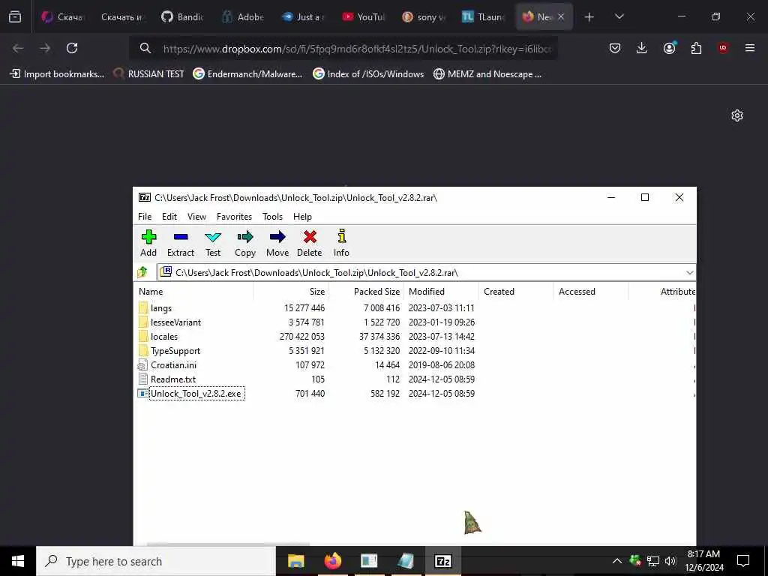
Task: Open Import bookmarks link
Action: click(57, 74)
